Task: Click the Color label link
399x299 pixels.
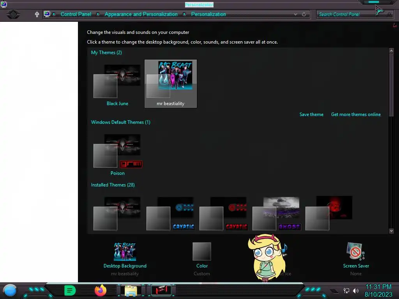Action: pyautogui.click(x=202, y=266)
